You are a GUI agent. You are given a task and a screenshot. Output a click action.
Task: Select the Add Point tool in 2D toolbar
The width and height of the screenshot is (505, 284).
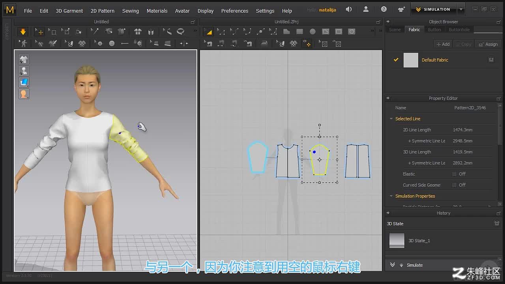coord(260,32)
